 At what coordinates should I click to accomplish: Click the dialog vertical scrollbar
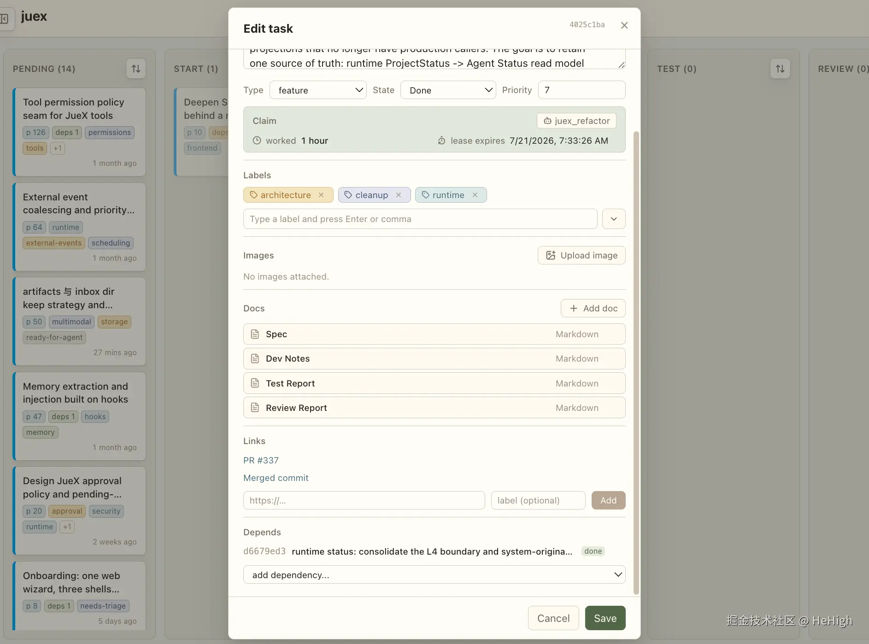[x=636, y=363]
